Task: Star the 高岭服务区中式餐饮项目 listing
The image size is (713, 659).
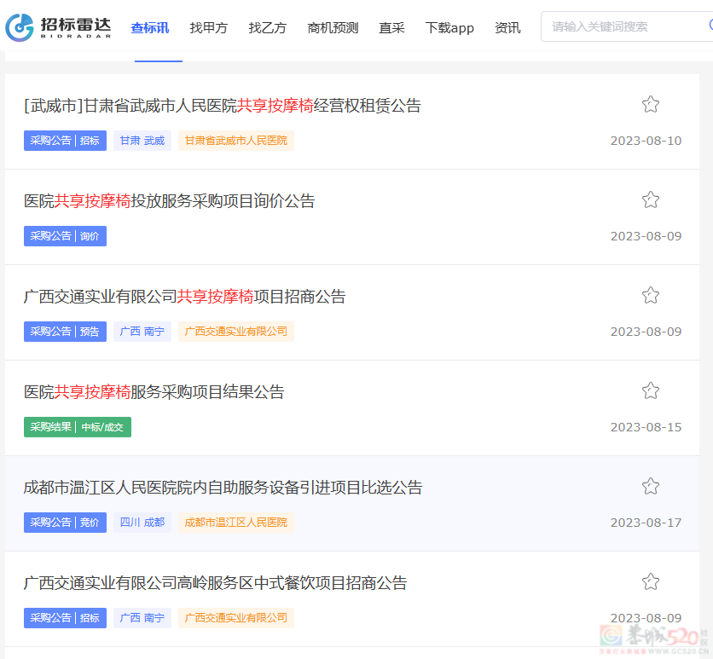Action: tap(650, 581)
